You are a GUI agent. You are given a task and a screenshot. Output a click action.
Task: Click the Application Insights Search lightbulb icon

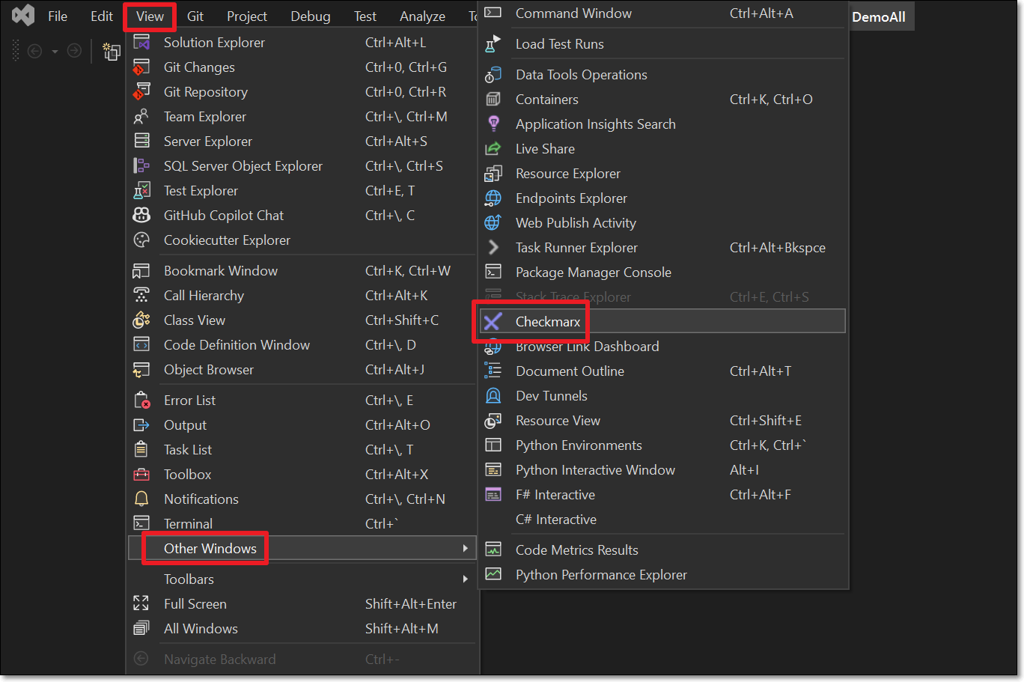click(493, 124)
